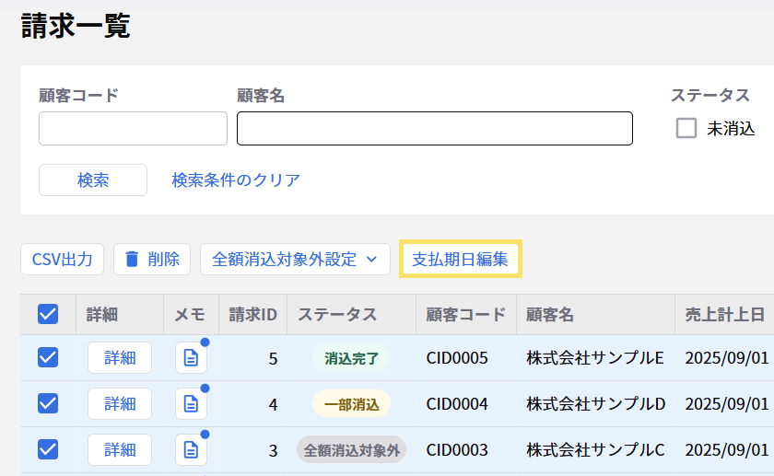
Task: Open 詳細 for 株式会社サンプルE
Action: 120,358
